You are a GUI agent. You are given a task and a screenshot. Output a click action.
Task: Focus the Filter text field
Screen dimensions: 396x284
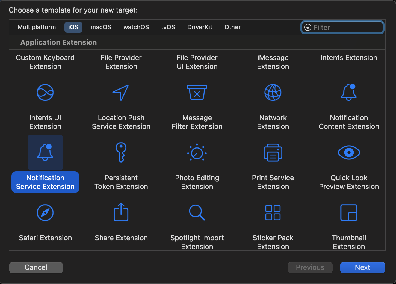[347, 28]
